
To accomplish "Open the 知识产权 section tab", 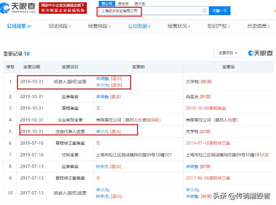I will coord(218,26).
